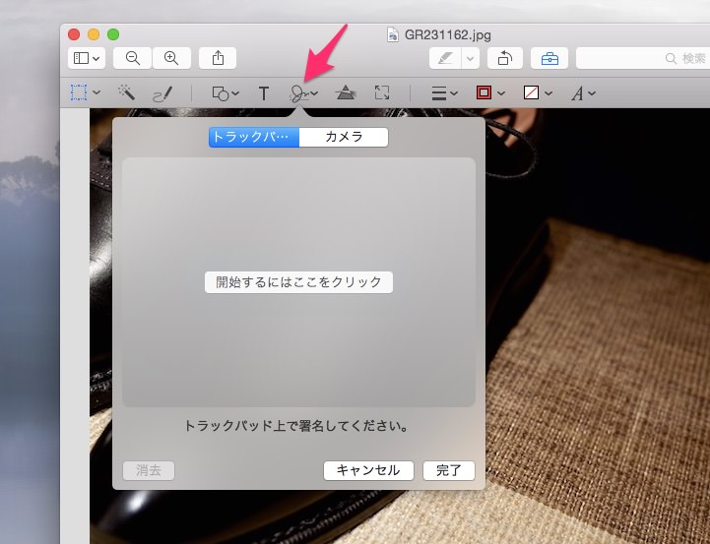Activate the Instant Alpha magic wand
Image resolution: width=710 pixels, height=544 pixels.
click(x=126, y=92)
